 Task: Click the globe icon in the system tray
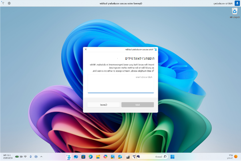pyautogui.click(x=36, y=157)
